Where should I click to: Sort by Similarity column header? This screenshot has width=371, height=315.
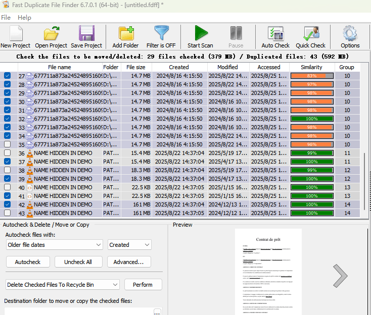click(x=312, y=67)
